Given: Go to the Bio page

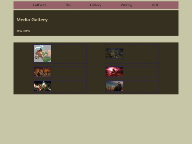Looking at the screenshot, I should point(68,5).
